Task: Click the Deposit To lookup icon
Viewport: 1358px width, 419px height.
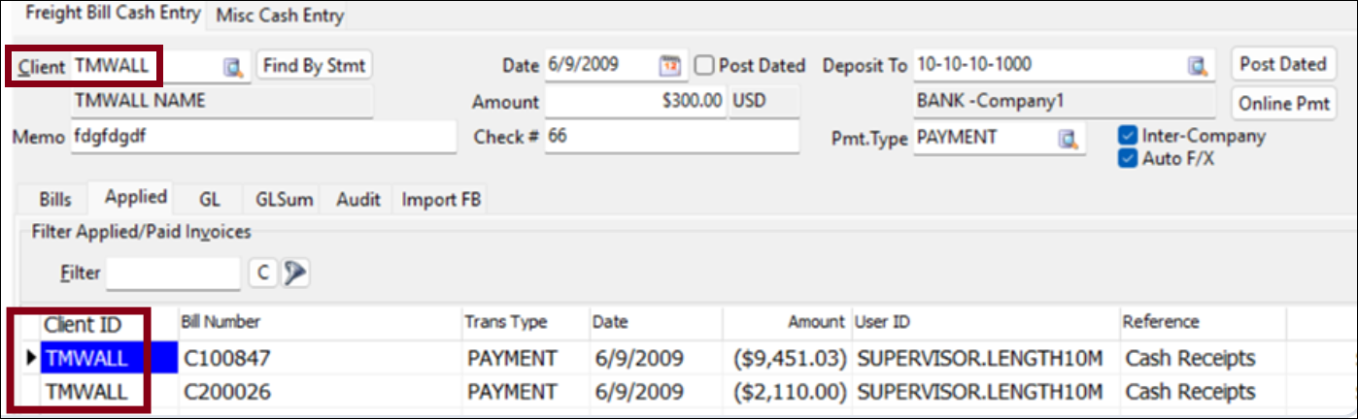Action: coord(1198,66)
